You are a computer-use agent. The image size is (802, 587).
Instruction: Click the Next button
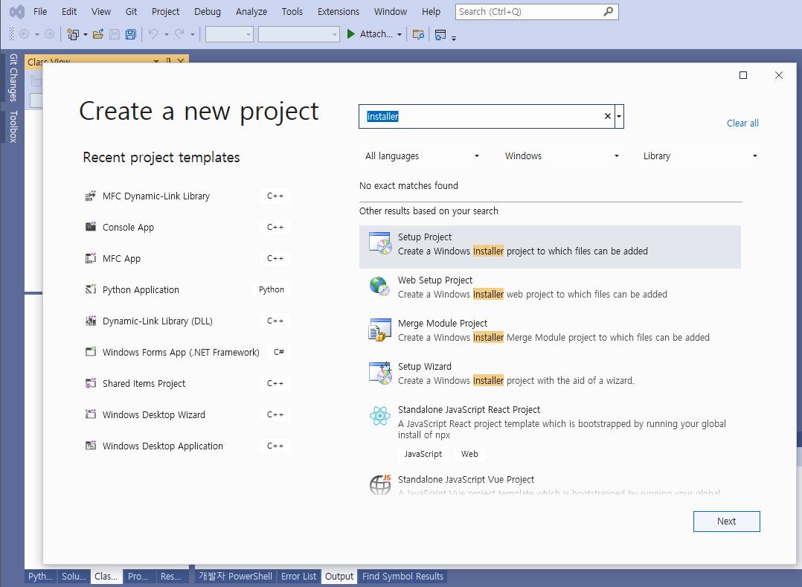[726, 521]
